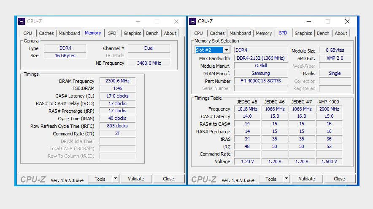
Task: Click Close button in left CPU-Z window
Action: pyautogui.click(x=168, y=179)
